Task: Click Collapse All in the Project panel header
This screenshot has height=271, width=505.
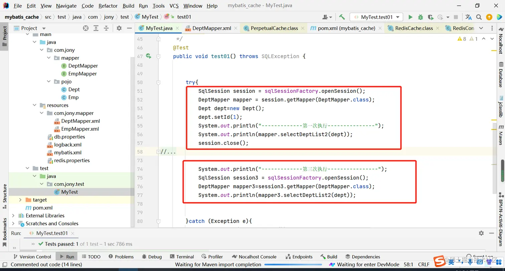Action: click(x=107, y=28)
